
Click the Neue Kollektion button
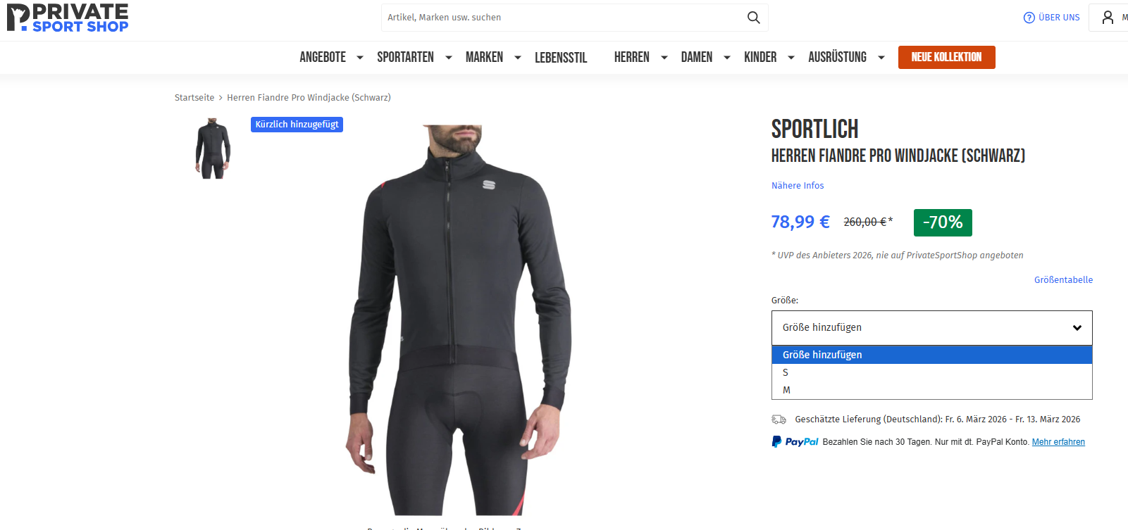tap(946, 57)
